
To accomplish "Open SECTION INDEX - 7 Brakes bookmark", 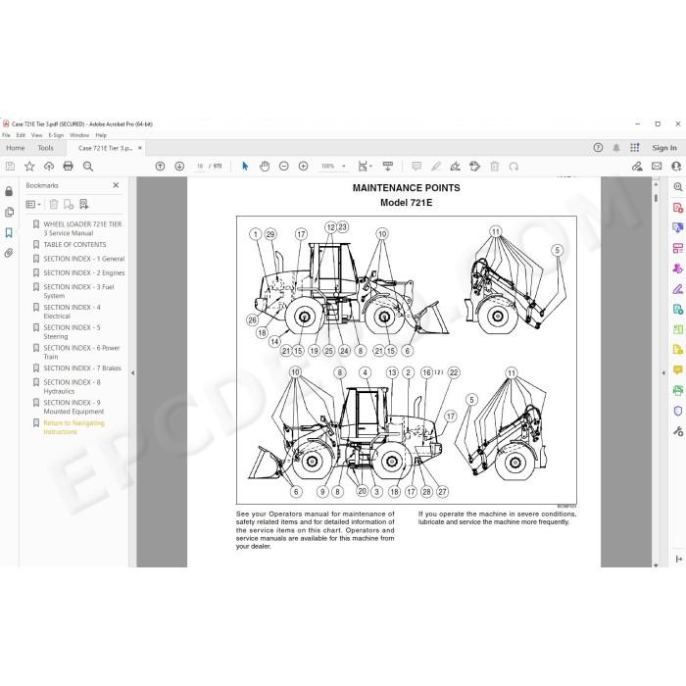I will click(x=82, y=368).
